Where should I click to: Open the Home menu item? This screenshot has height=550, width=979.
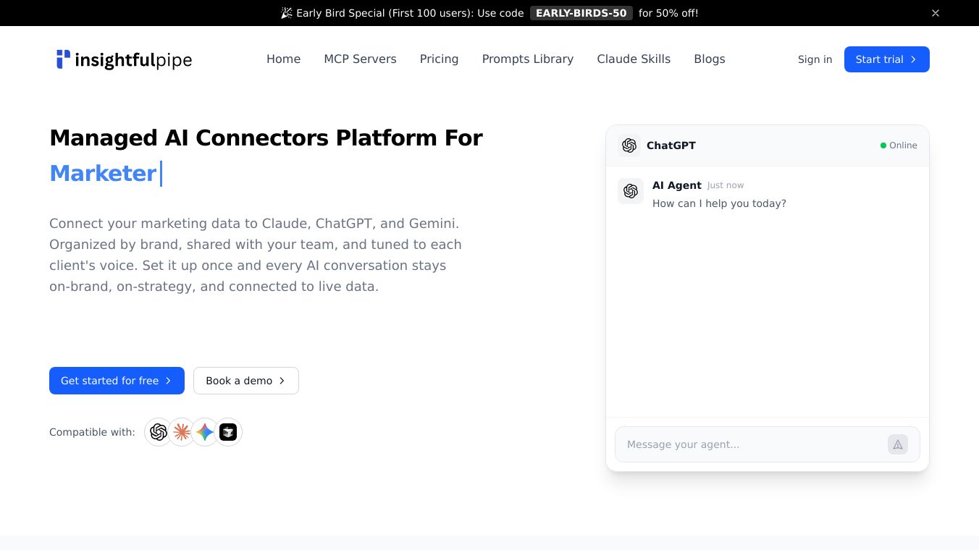tap(283, 59)
